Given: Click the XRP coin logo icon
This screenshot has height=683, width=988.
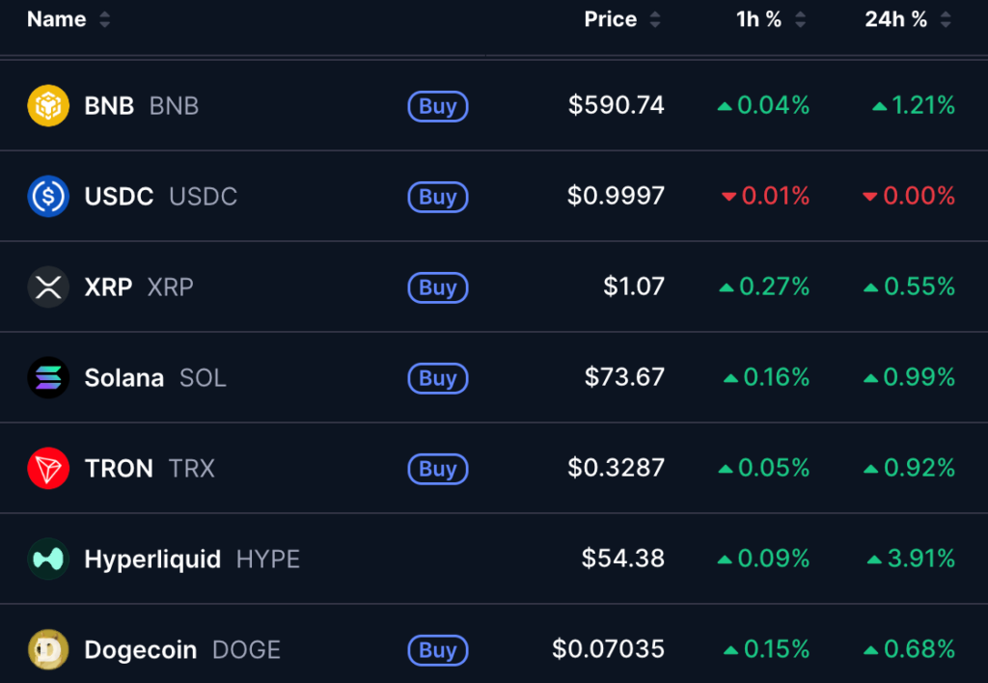Looking at the screenshot, I should (x=48, y=287).
